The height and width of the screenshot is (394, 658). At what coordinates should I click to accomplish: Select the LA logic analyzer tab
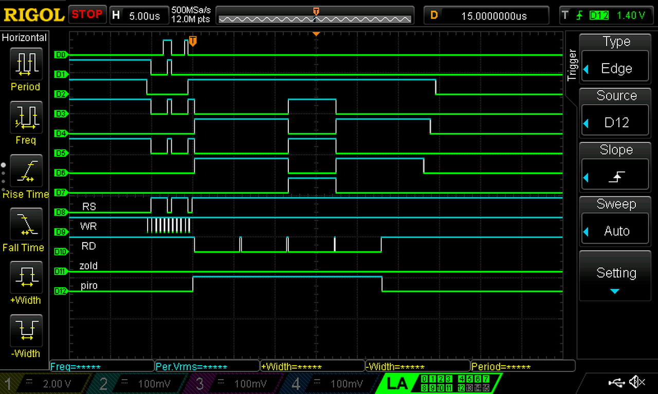tap(440, 384)
